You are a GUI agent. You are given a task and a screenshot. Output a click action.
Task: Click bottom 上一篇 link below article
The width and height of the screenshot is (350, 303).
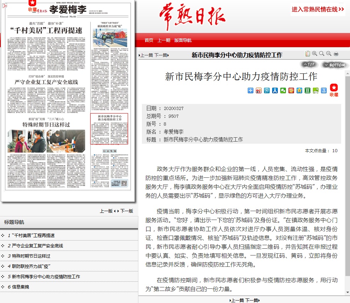point(237,300)
